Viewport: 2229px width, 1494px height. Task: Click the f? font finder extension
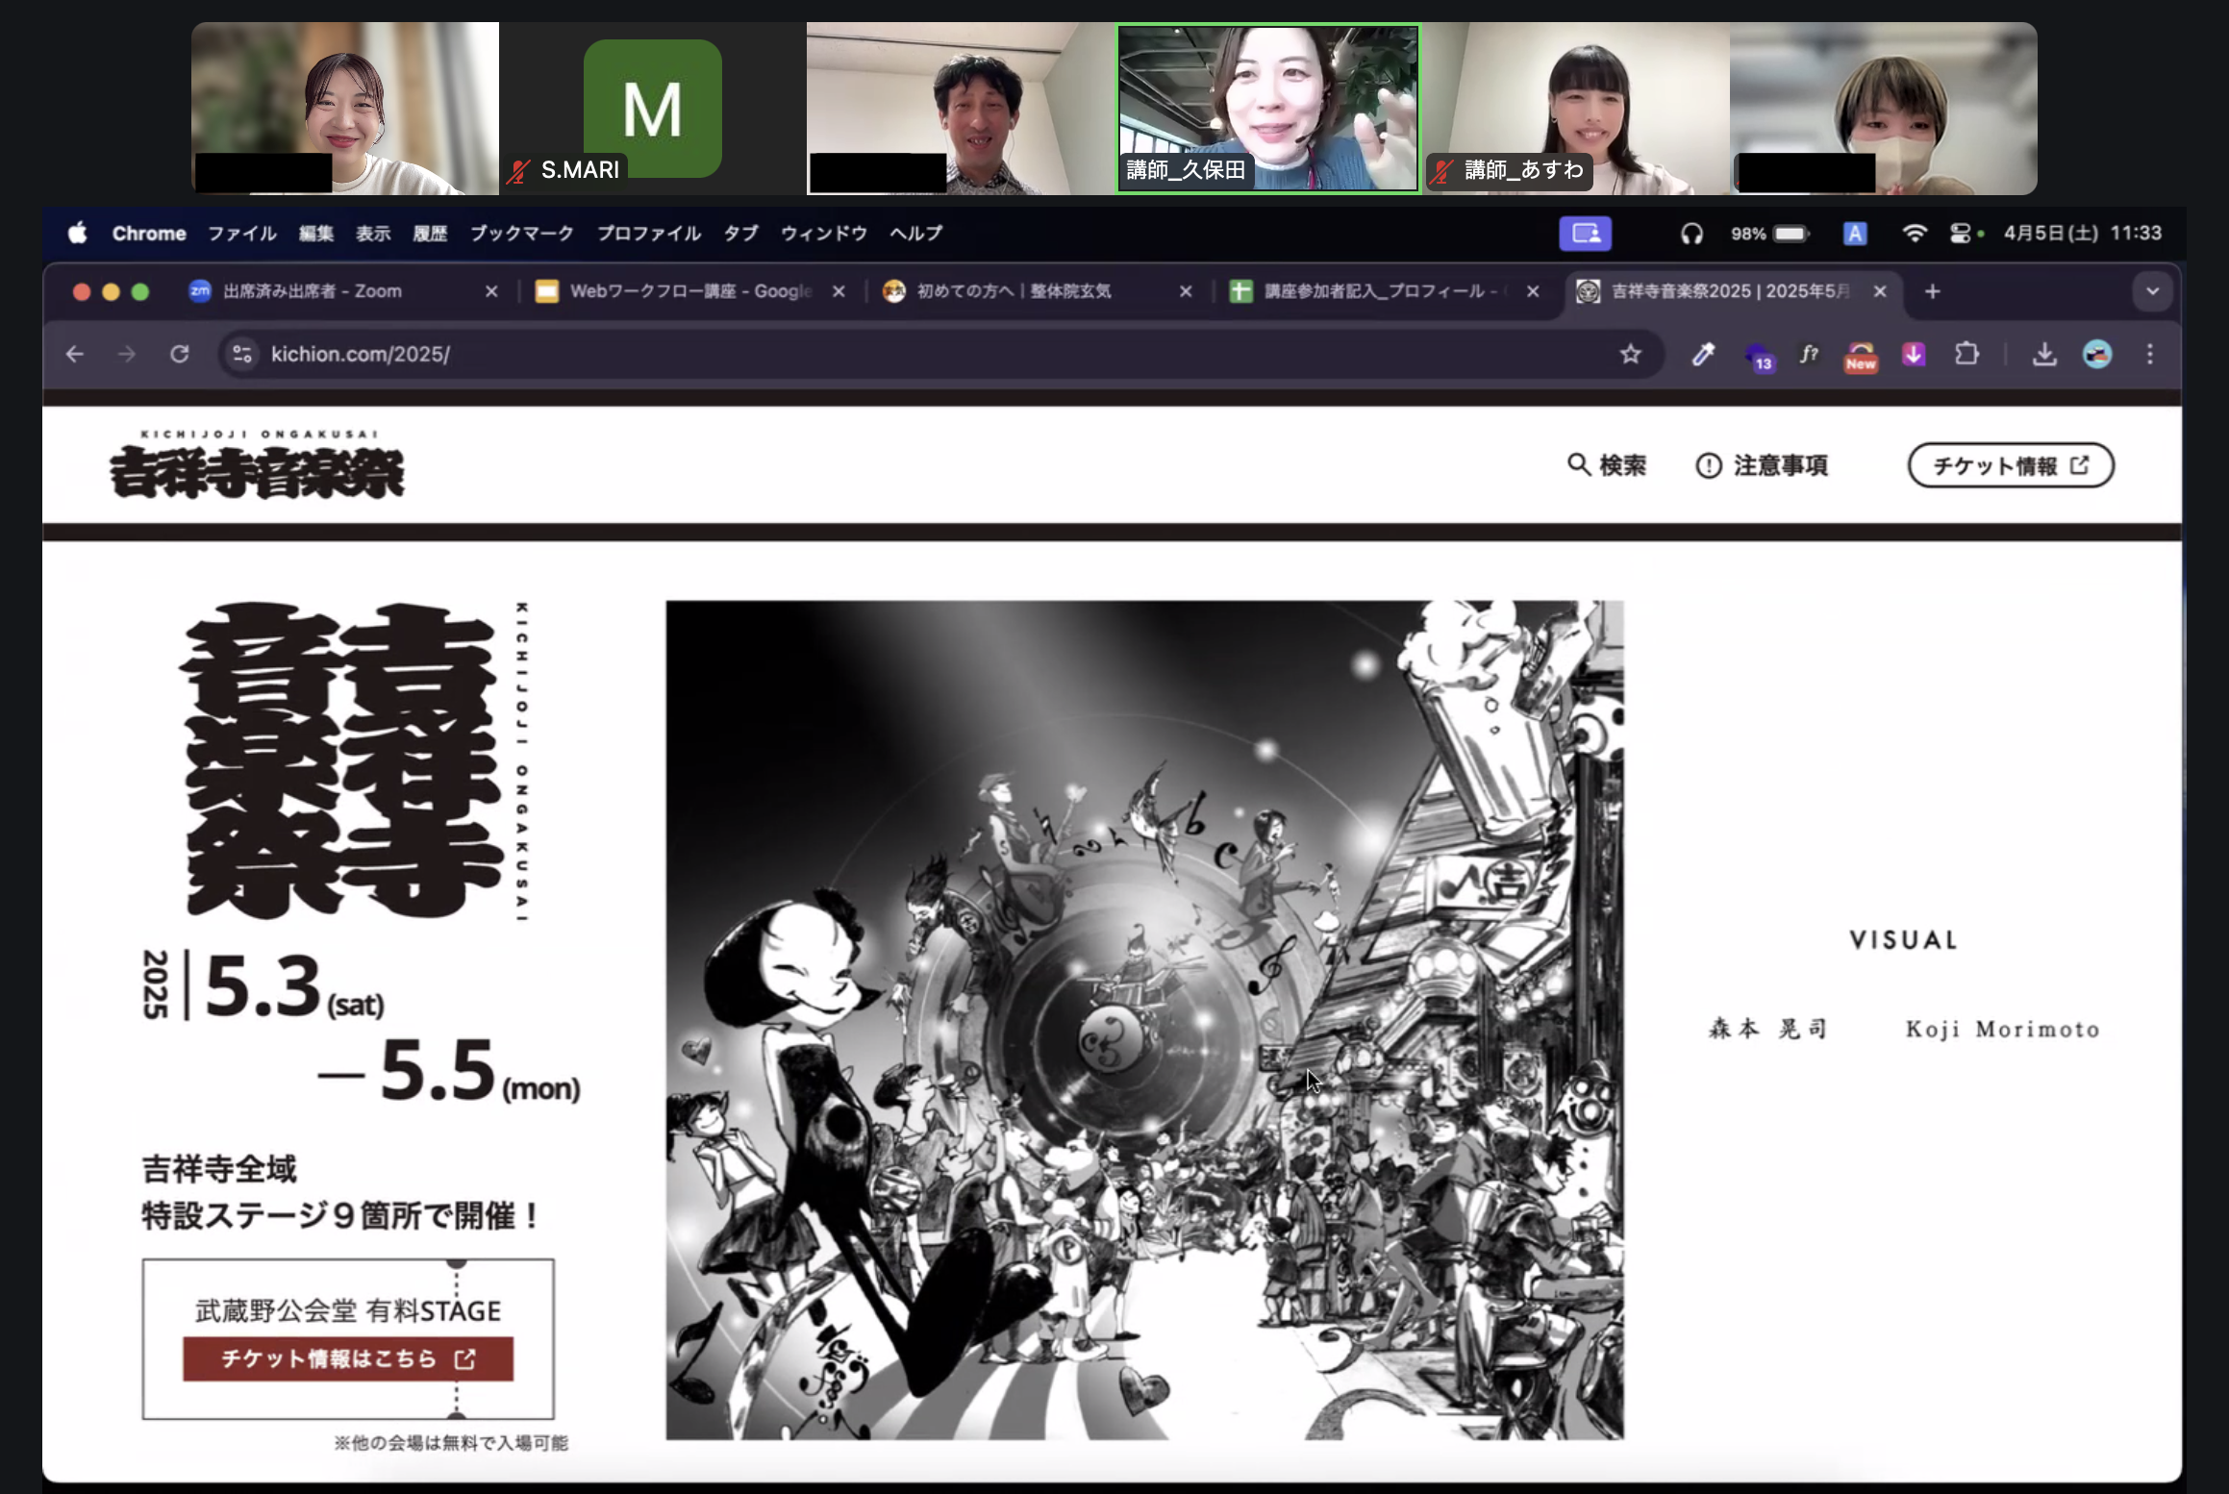click(x=1809, y=354)
